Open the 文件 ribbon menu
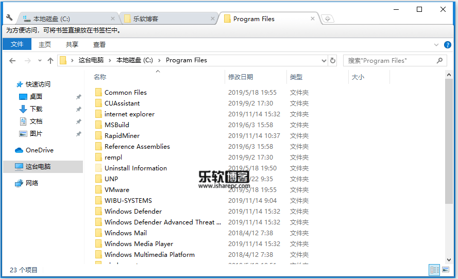Image resolution: width=458 pixels, height=279 pixels. pyautogui.click(x=17, y=44)
